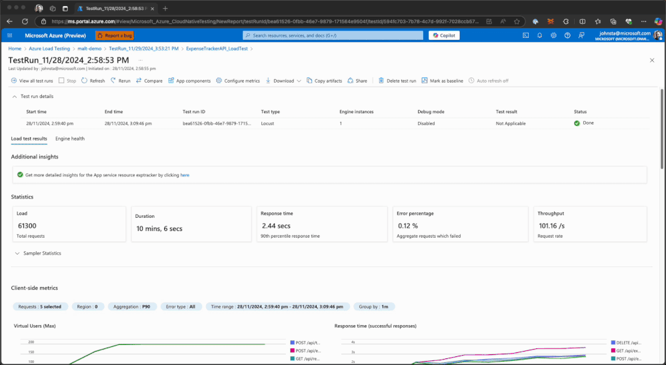Image resolution: width=666 pixels, height=365 pixels.
Task: Click Share in the toolbar
Action: 357,81
